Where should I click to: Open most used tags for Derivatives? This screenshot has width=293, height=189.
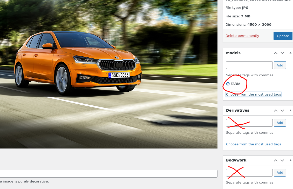(253, 144)
